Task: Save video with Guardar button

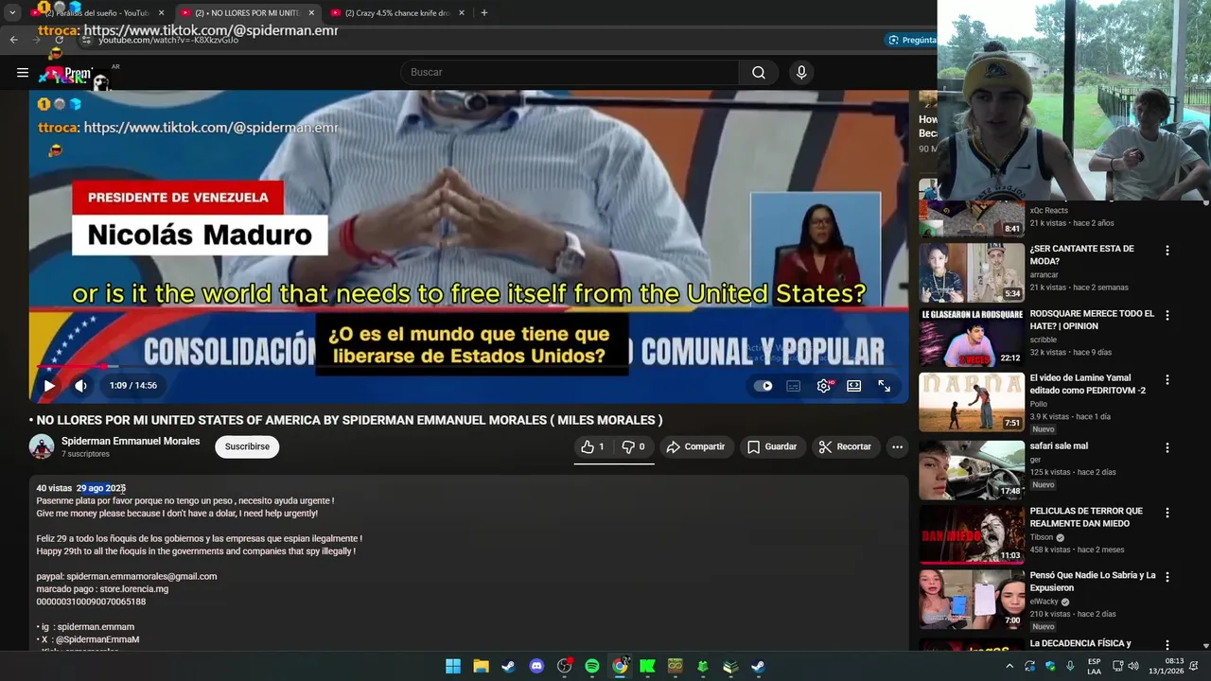Action: pos(772,446)
